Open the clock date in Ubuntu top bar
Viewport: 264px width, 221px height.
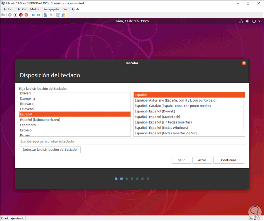(x=132, y=21)
